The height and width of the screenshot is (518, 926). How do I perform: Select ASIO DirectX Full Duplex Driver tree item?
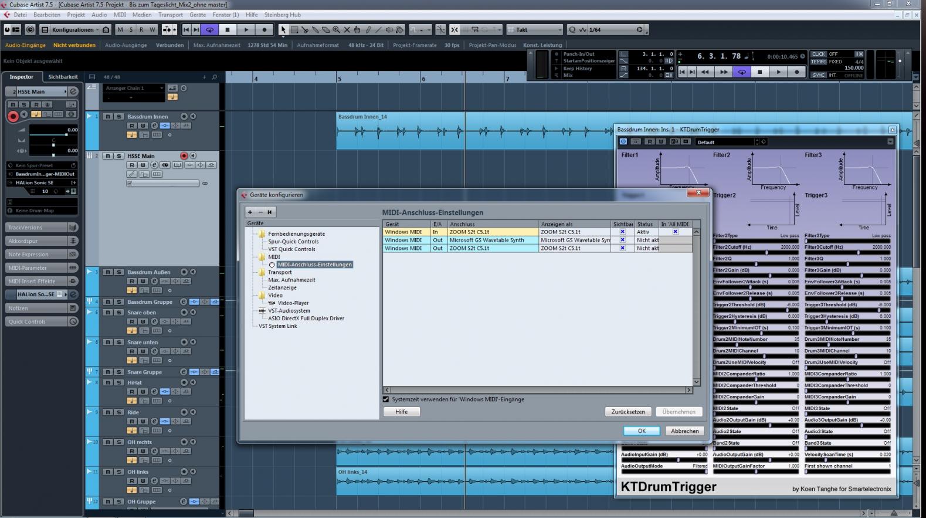click(306, 319)
